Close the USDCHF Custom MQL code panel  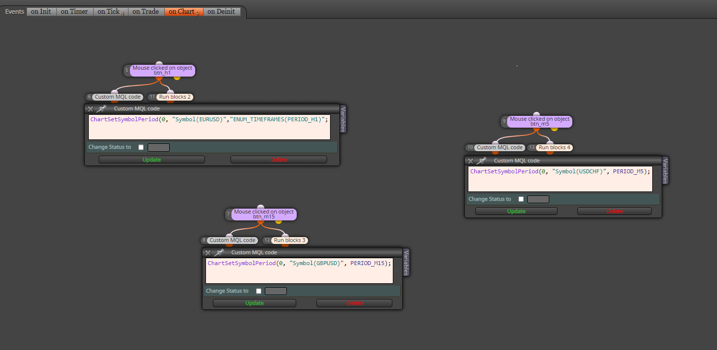[x=470, y=161]
